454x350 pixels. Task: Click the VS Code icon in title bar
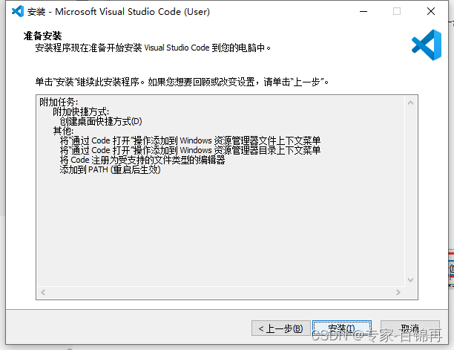click(x=18, y=12)
